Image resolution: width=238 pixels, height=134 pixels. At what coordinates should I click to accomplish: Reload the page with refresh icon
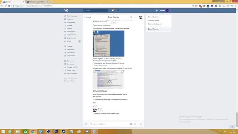[x=9, y=6]
